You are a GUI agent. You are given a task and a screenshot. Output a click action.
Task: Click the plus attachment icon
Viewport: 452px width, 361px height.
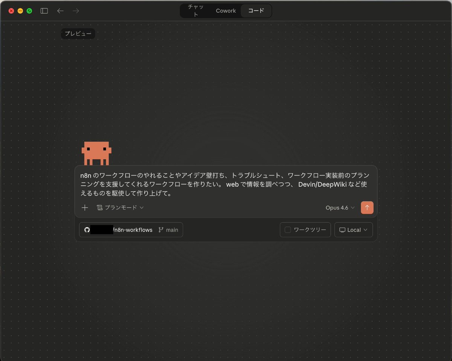click(x=85, y=207)
